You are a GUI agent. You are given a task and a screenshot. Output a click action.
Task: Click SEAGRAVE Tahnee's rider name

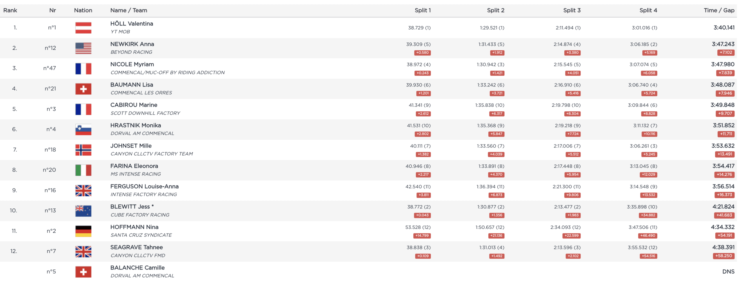[137, 247]
